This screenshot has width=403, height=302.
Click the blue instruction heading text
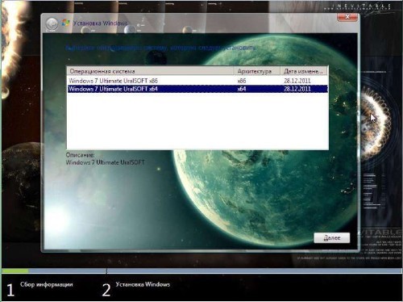point(160,48)
